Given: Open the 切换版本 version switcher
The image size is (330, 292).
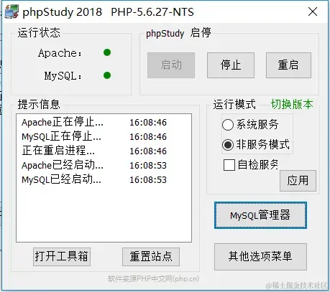Looking at the screenshot, I should tap(292, 104).
